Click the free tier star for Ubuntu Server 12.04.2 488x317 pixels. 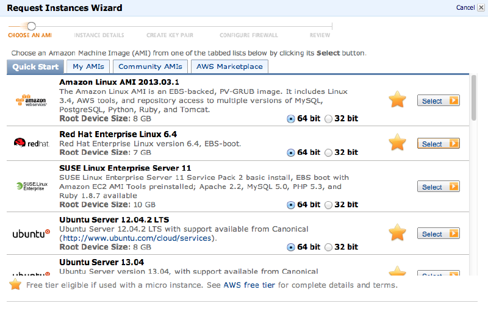pyautogui.click(x=397, y=232)
